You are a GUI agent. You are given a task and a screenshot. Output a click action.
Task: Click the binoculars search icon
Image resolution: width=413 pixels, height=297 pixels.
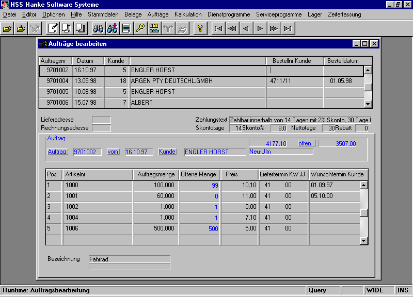(x=98, y=28)
